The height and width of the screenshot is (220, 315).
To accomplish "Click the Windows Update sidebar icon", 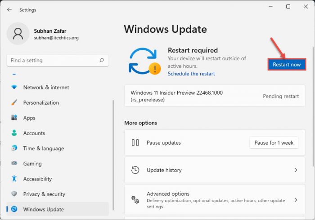I will pyautogui.click(x=14, y=209).
